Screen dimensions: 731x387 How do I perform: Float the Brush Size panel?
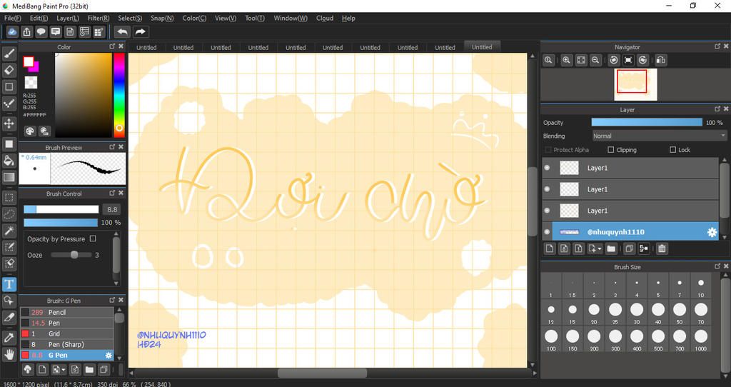(x=717, y=266)
